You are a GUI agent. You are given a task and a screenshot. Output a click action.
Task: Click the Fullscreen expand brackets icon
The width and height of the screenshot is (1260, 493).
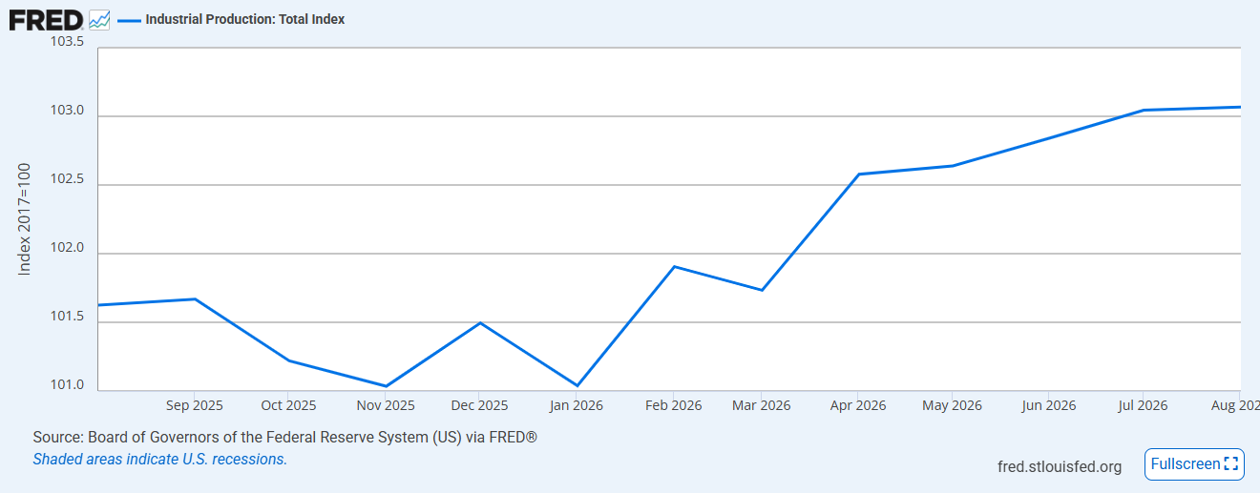click(1231, 464)
